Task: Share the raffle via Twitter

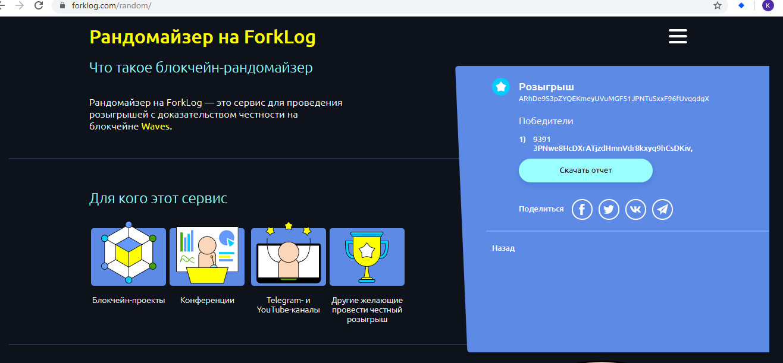Action: (x=609, y=209)
